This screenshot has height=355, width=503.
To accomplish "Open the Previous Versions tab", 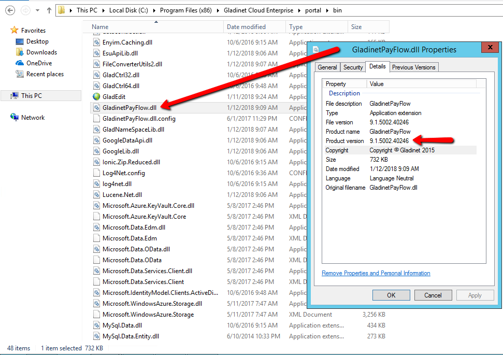I will tap(414, 67).
